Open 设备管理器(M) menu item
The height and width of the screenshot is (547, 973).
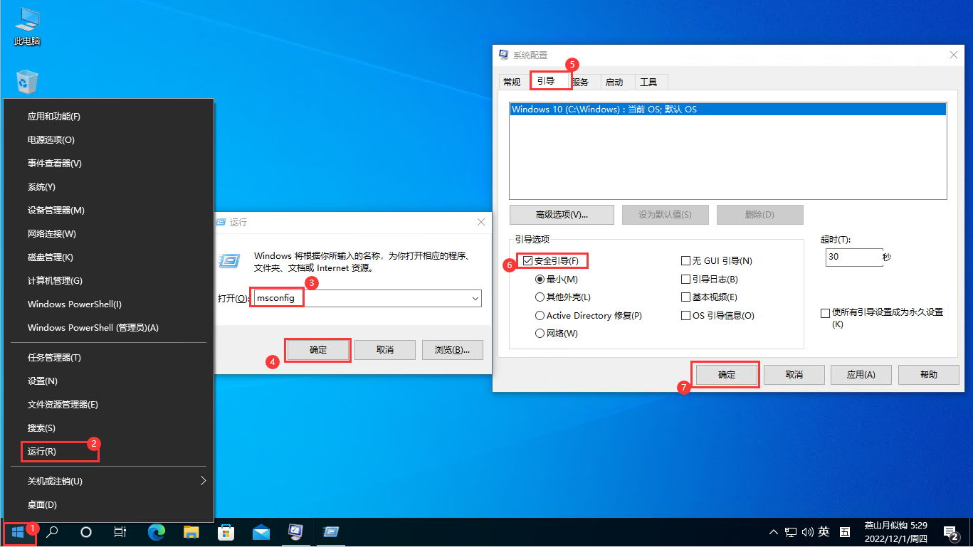click(108, 211)
